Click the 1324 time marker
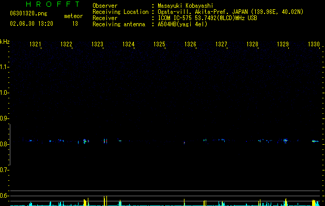Image resolution: width=325 pixels, height=206 pixels. click(x=128, y=44)
